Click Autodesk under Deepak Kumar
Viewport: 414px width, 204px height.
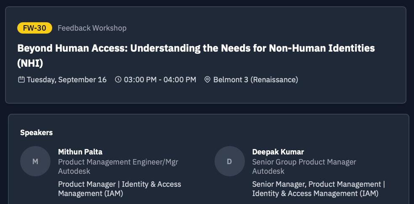click(x=268, y=171)
